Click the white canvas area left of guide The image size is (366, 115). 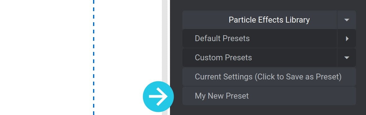pyautogui.click(x=46, y=57)
